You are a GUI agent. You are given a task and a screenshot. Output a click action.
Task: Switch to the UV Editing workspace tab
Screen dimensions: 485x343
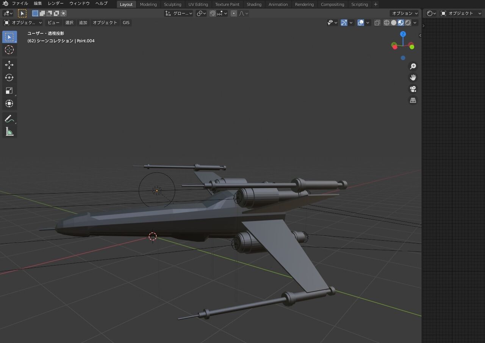click(198, 5)
